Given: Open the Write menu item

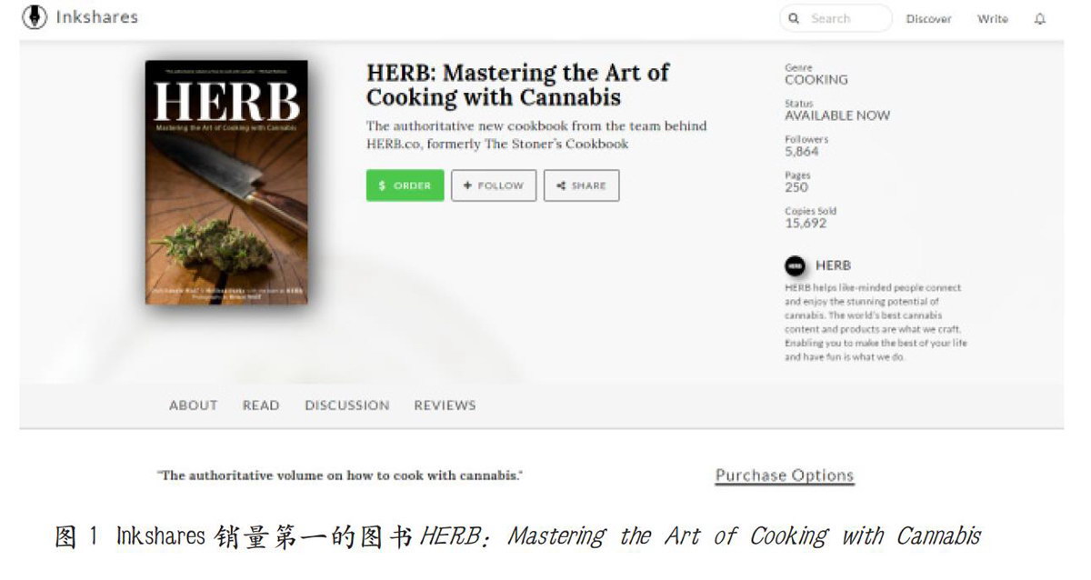Looking at the screenshot, I should click(x=993, y=19).
